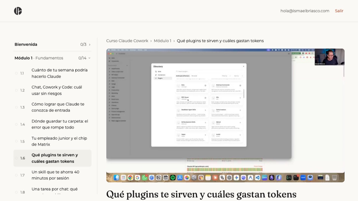Toggle the PDF Viewer plugin indicator
Viewport: 358px width, 201px height.
(205, 98)
